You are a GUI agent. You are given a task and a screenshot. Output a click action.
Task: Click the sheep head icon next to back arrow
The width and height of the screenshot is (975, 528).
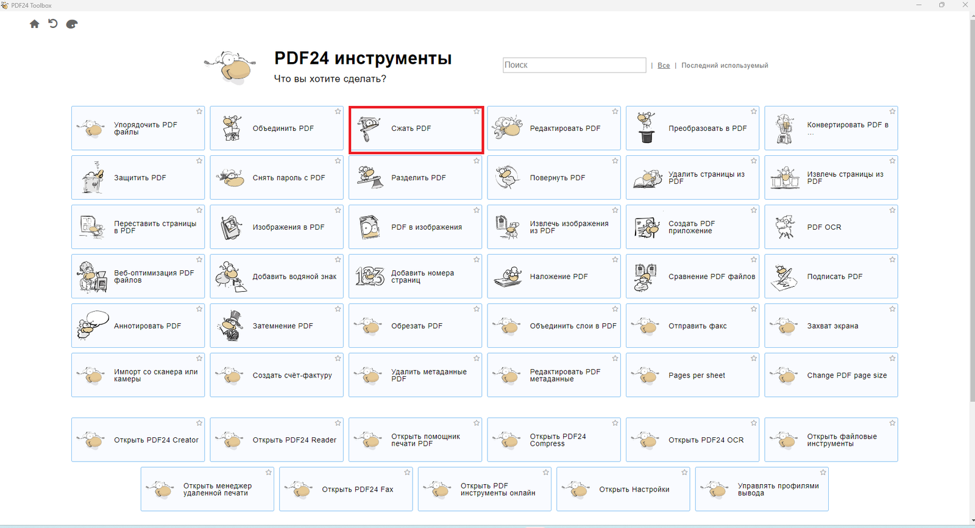point(72,24)
